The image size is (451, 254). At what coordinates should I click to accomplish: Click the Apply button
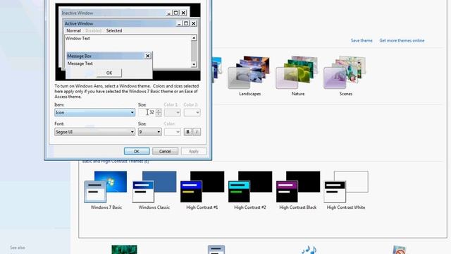[x=194, y=151]
